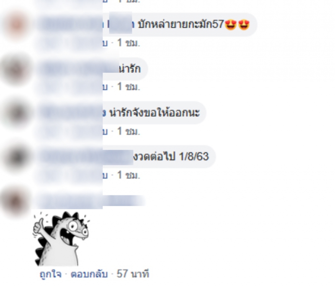
Task: Open 1 ชม. timestamp below short น่ารัก comment
Action: [129, 87]
